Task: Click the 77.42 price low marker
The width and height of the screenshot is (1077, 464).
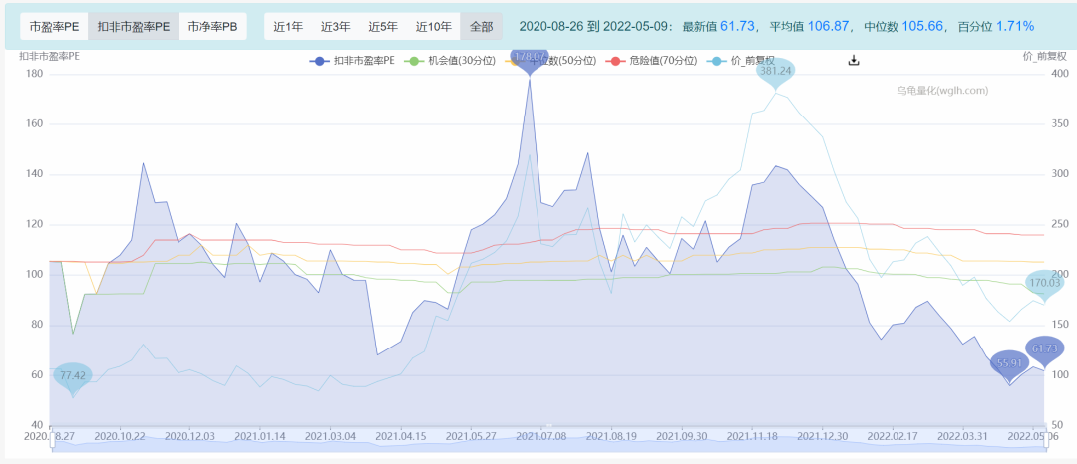Action: pos(72,376)
